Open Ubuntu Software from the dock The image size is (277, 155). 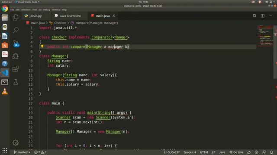(5, 45)
